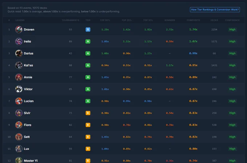Click the A tier badge for Irelia
247x163 pixels.
(88, 41)
